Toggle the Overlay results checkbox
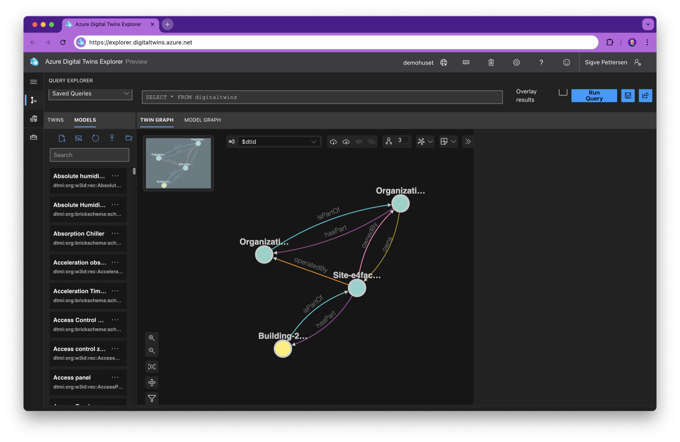 pyautogui.click(x=563, y=92)
